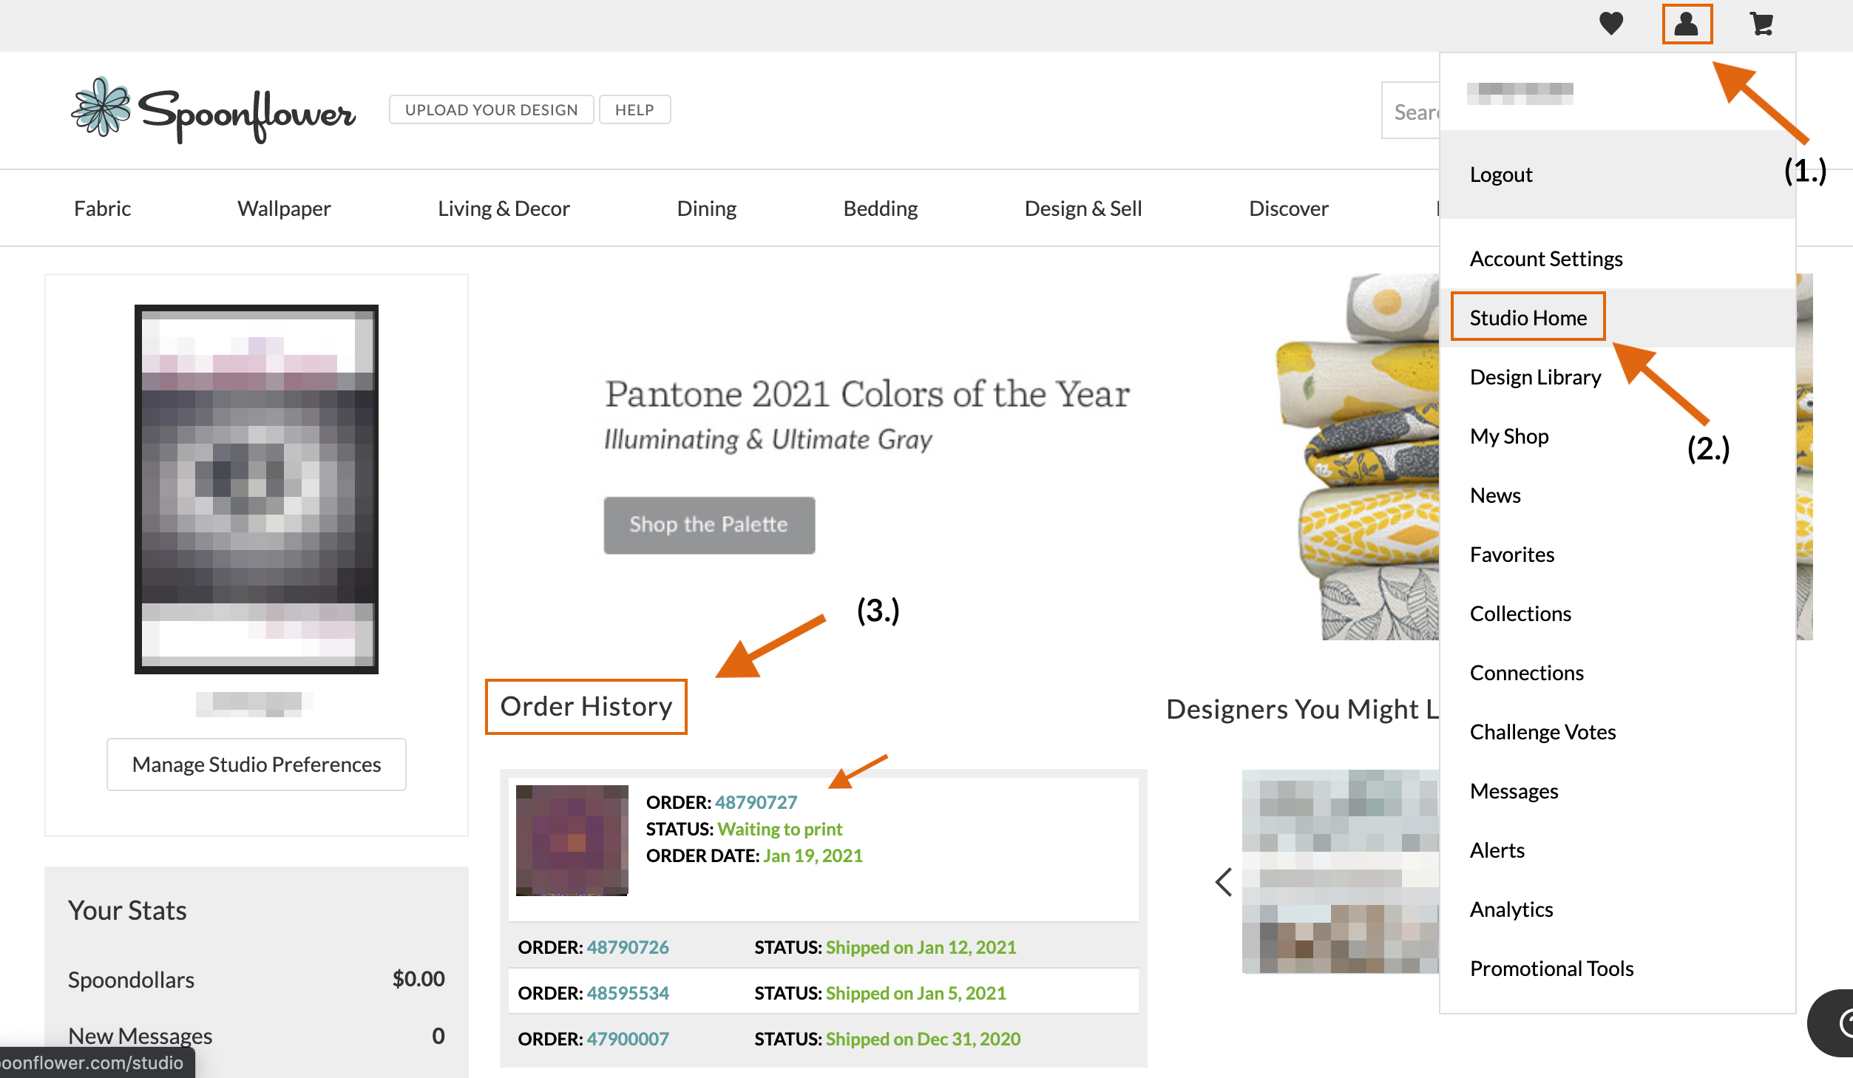This screenshot has width=1853, height=1078.
Task: Choose Account Settings in dropdown
Action: click(1617, 259)
